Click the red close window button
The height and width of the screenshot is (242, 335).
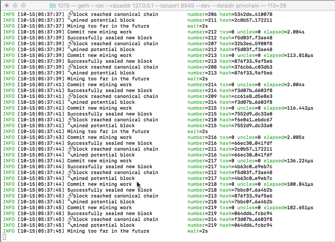7,5
